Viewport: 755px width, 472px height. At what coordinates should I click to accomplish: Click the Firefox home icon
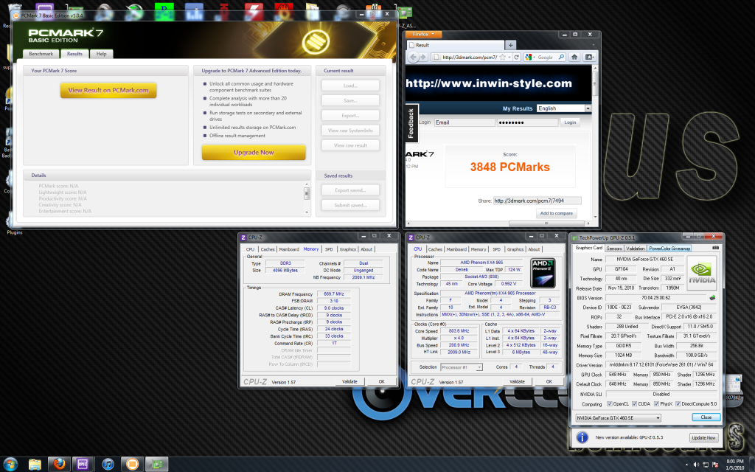point(574,56)
